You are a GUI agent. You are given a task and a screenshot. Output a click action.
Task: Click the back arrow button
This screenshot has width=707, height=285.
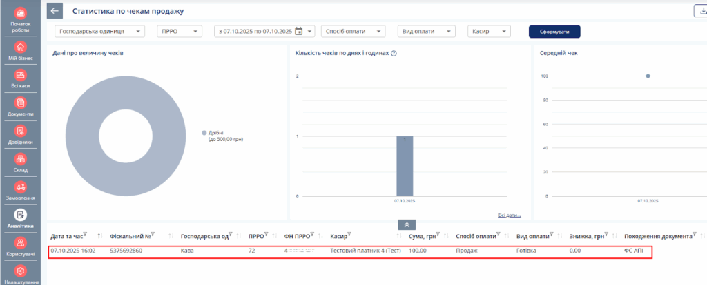tap(55, 11)
